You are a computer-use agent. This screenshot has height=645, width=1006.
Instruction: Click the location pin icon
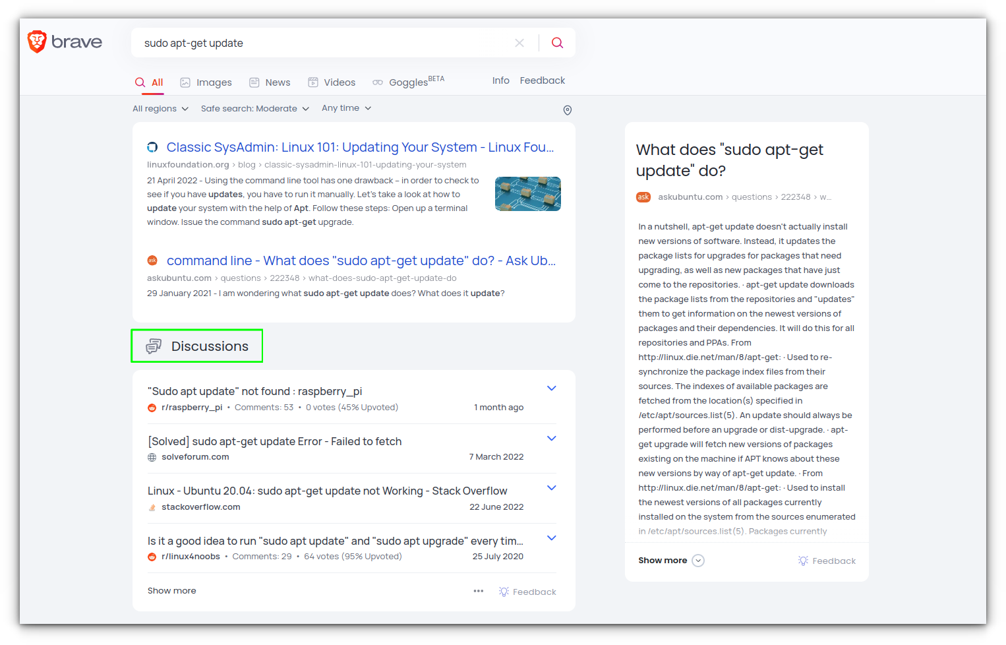[x=567, y=110]
